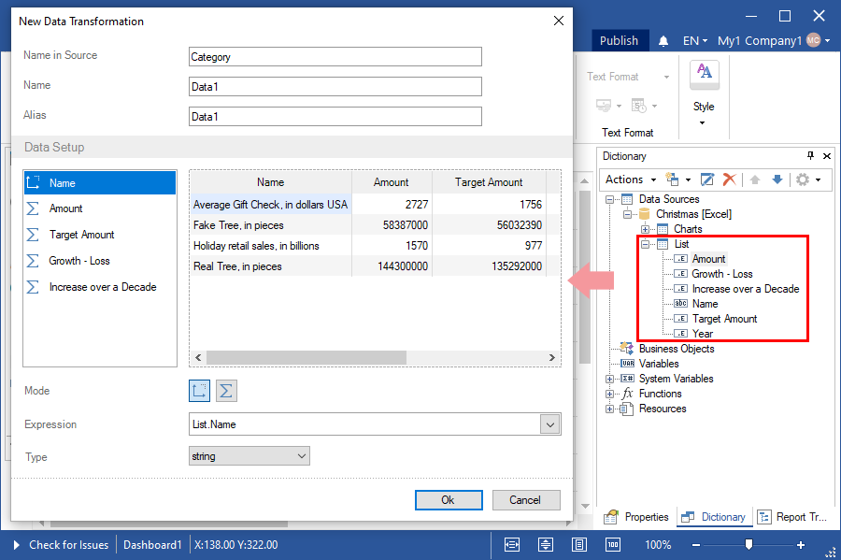Click the fit page height status icon
The image size is (841, 560).
pyautogui.click(x=546, y=545)
